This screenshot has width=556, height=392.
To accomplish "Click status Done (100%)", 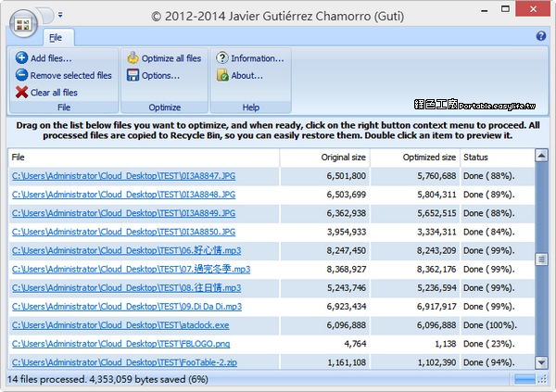I will coord(490,325).
